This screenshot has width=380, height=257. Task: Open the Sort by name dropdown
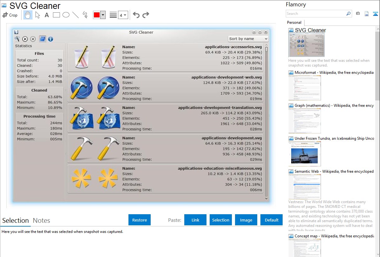click(x=248, y=39)
